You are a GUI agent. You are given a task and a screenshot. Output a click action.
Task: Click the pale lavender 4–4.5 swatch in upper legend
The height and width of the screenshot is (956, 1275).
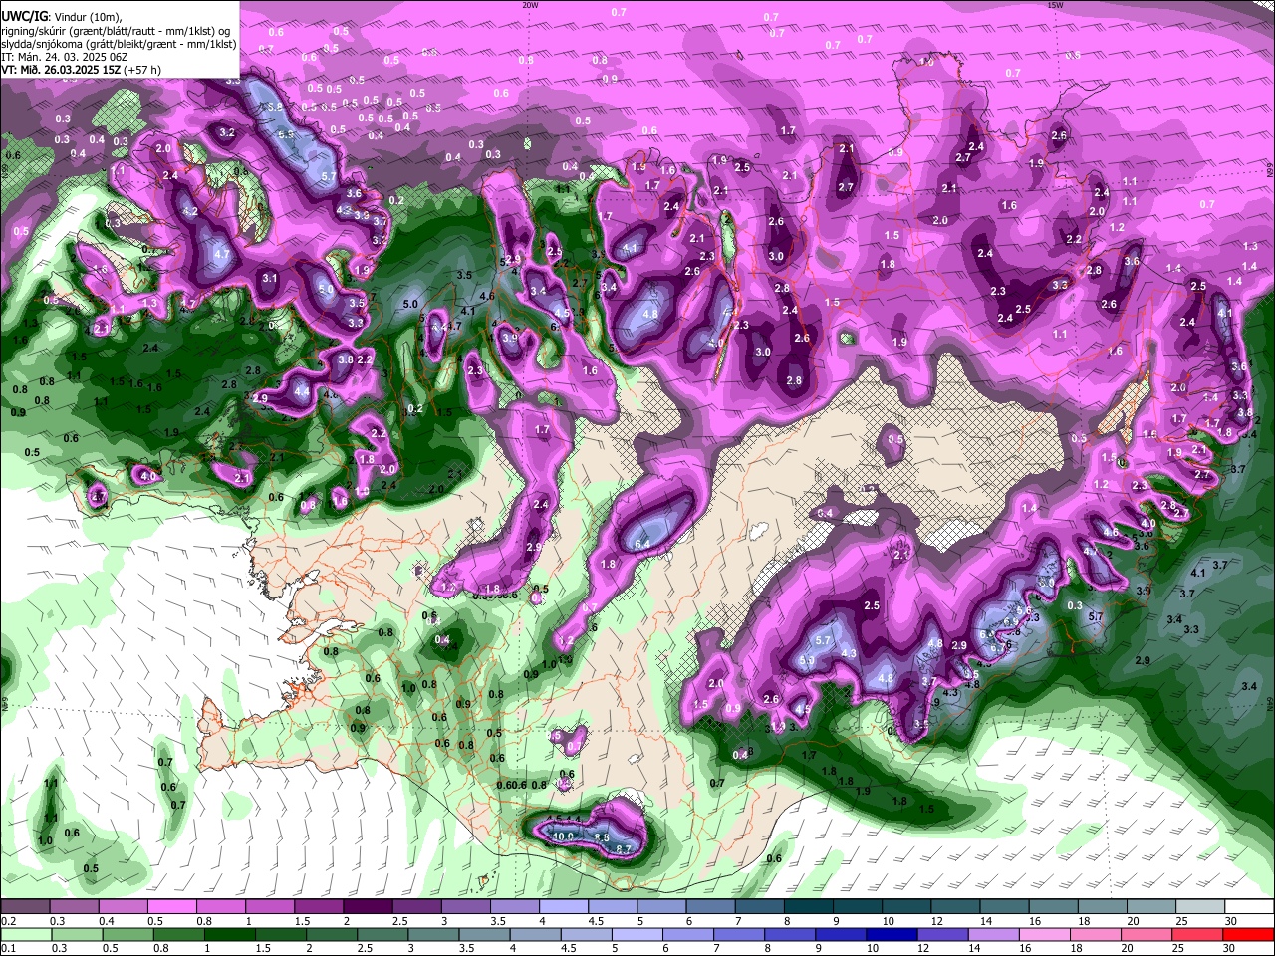click(x=562, y=907)
